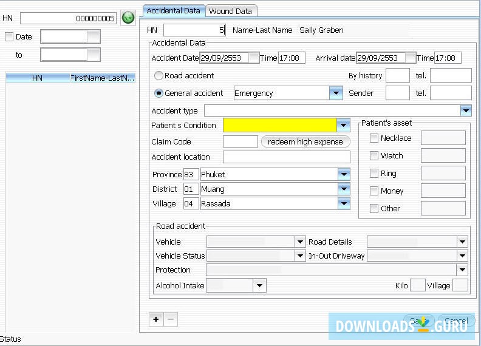The image size is (481, 346).
Task: Enable the Date filter checkbox
Action: point(9,37)
